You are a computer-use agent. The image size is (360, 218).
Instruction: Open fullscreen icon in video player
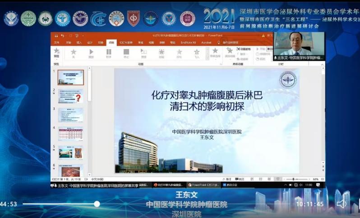[356, 204]
